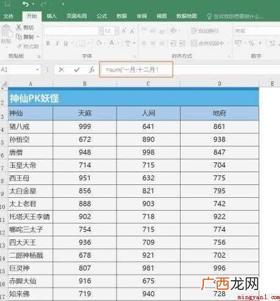Select the cell 孙悟空
This screenshot has height=301, width=280.
(x=31, y=140)
